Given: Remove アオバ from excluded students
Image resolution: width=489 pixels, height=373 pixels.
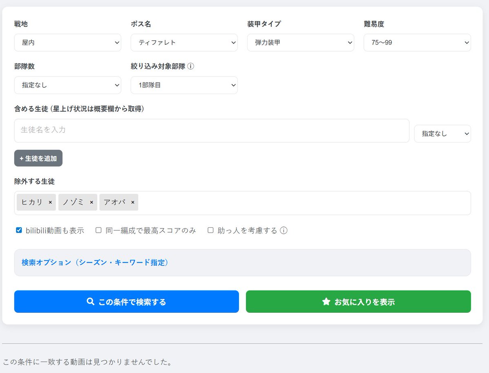Looking at the screenshot, I should (x=133, y=202).
